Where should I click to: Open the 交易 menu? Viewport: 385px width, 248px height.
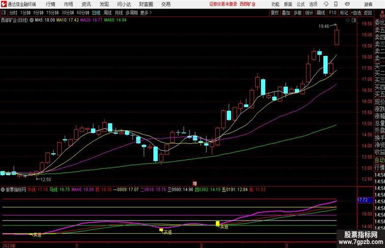point(166,4)
